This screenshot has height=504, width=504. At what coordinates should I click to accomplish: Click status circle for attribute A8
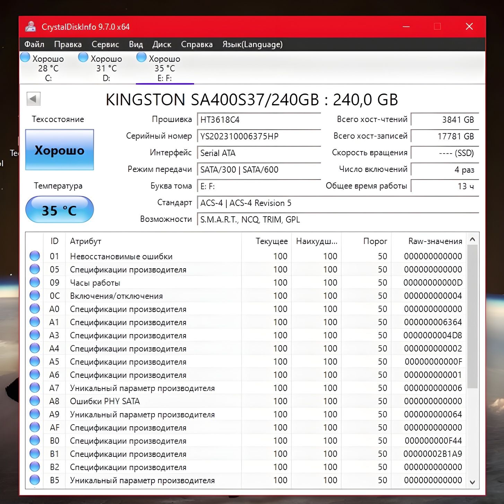[35, 401]
